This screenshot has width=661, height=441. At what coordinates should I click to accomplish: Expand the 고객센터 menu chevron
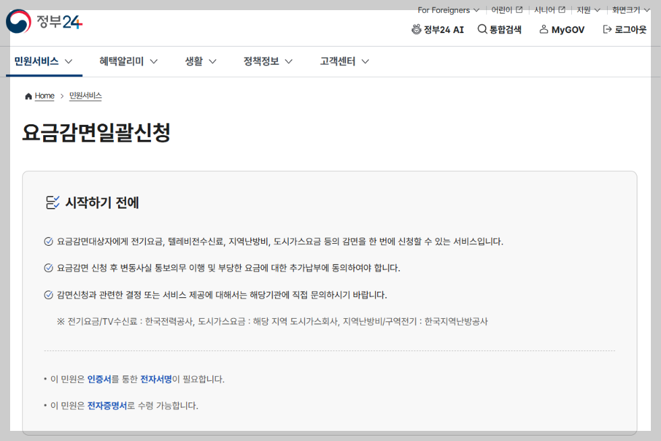366,61
